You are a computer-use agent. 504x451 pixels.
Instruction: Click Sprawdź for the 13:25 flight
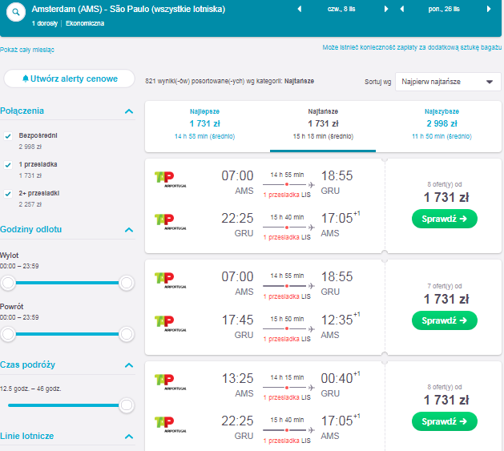(x=445, y=421)
